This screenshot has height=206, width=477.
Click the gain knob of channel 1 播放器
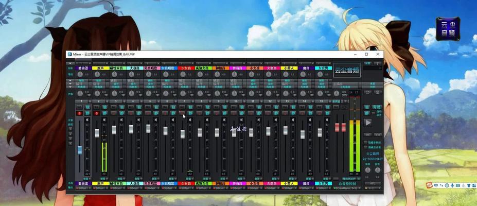pyautogui.click(x=80, y=74)
